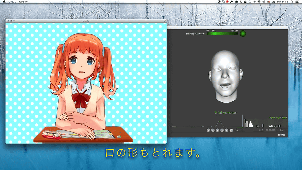
Task: Click the Trim button
Action: point(282,130)
